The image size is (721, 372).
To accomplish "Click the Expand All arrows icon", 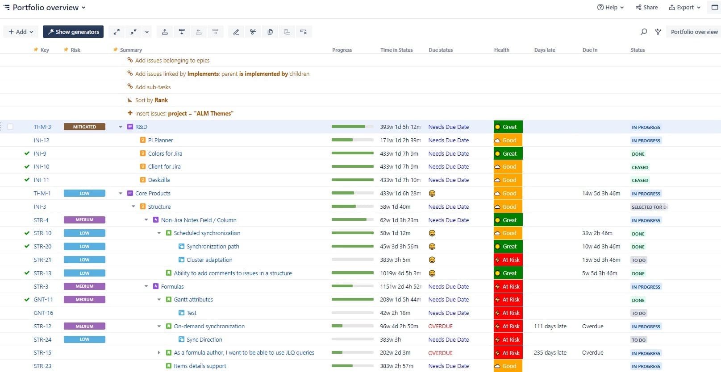I will coord(117,32).
